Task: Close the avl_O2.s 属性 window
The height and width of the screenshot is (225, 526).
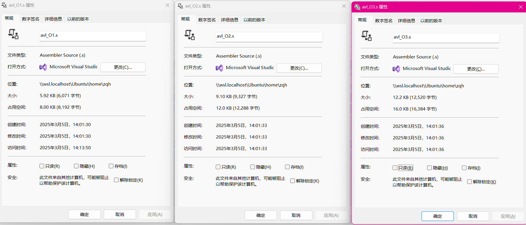Action: point(344,6)
